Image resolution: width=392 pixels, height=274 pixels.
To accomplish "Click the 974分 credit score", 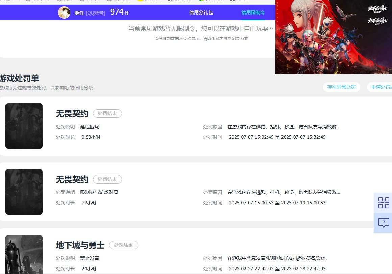I will coord(120,12).
